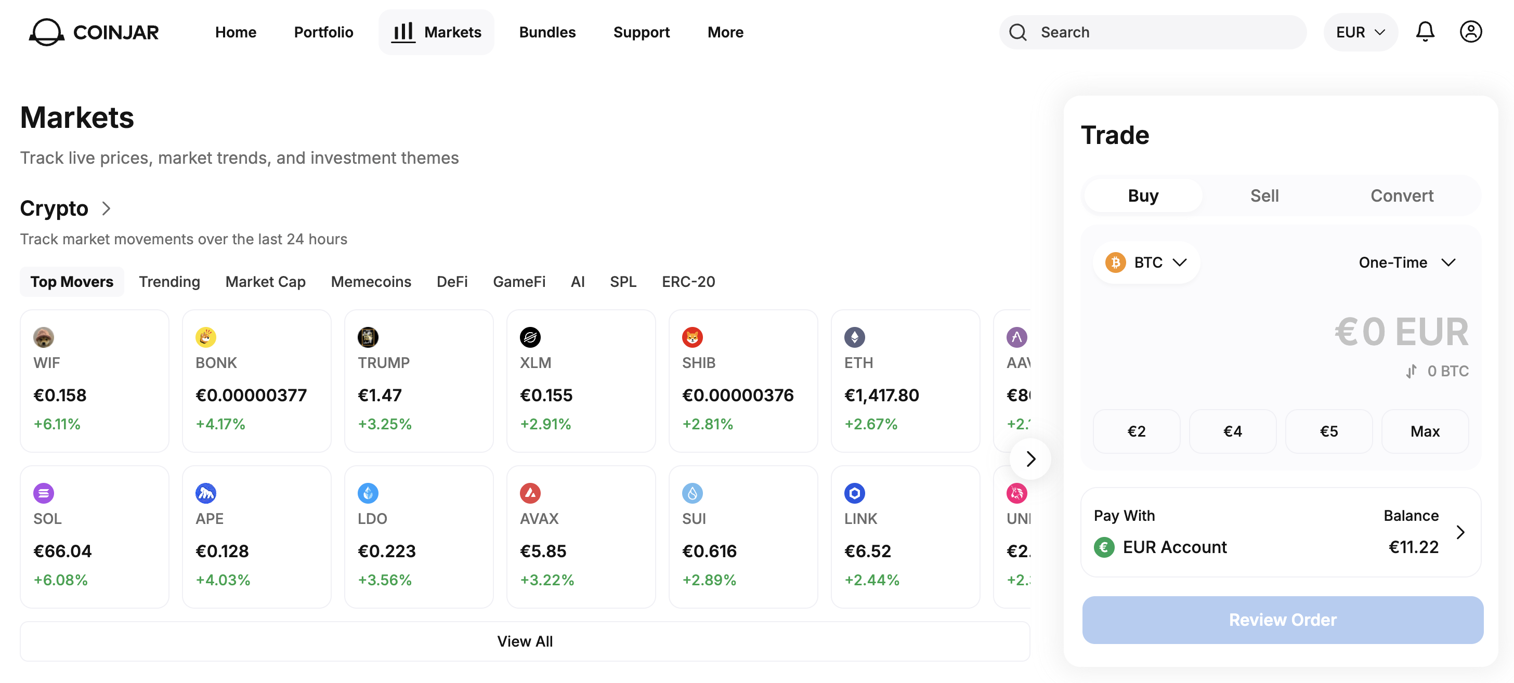Image resolution: width=1514 pixels, height=683 pixels.
Task: Focus the Search input field
Action: click(x=1153, y=32)
